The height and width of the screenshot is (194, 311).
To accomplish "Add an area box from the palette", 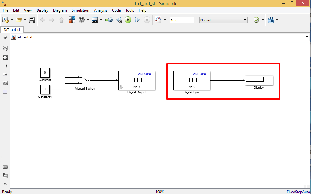I will [5, 92].
